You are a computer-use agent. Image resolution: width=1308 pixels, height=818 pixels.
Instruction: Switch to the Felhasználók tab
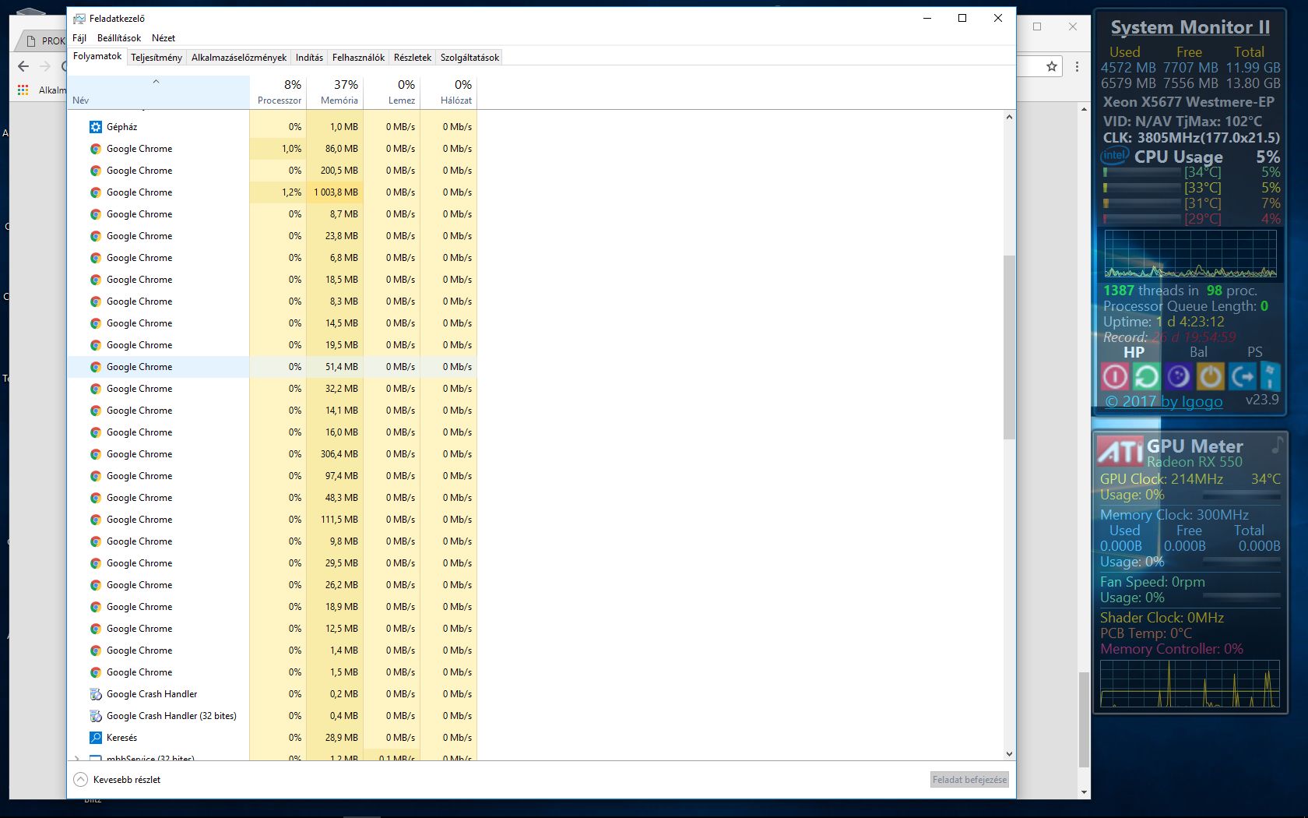[x=358, y=58]
